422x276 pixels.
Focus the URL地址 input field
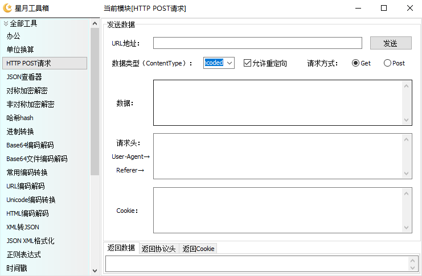pyautogui.click(x=257, y=43)
